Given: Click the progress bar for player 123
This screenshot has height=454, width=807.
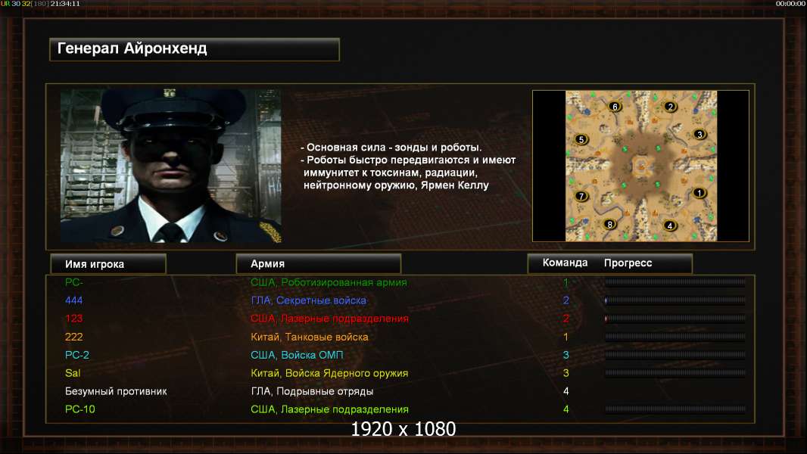Looking at the screenshot, I should coord(675,319).
